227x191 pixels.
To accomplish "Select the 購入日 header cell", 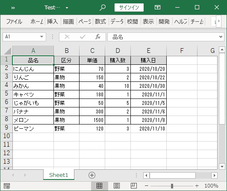I will pyautogui.click(x=148, y=61).
